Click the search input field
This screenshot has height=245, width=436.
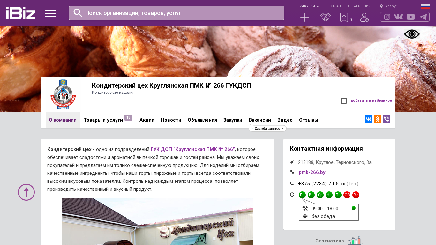pyautogui.click(x=177, y=13)
